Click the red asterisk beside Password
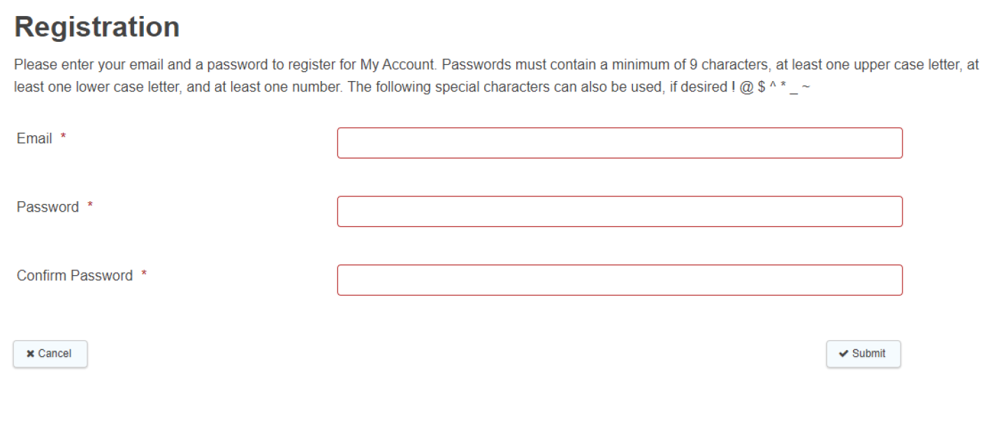1006x431 pixels. (x=89, y=203)
